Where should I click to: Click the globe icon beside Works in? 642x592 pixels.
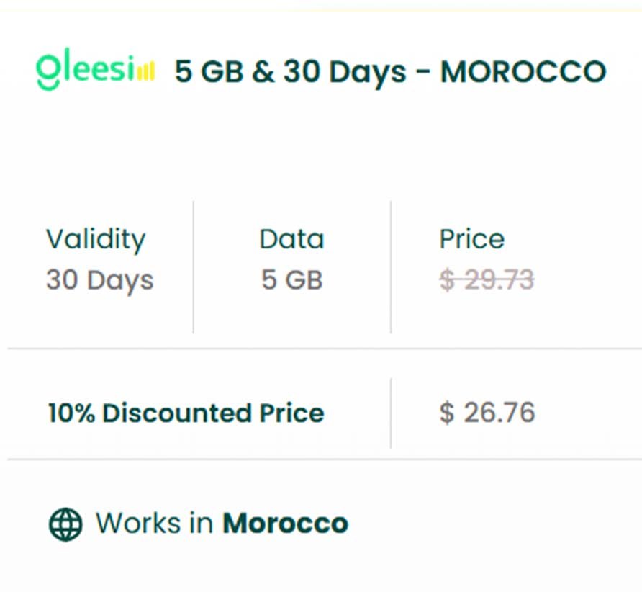(x=65, y=524)
